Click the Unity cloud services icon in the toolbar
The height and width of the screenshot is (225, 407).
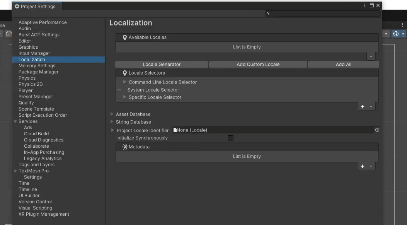pyautogui.click(x=395, y=34)
